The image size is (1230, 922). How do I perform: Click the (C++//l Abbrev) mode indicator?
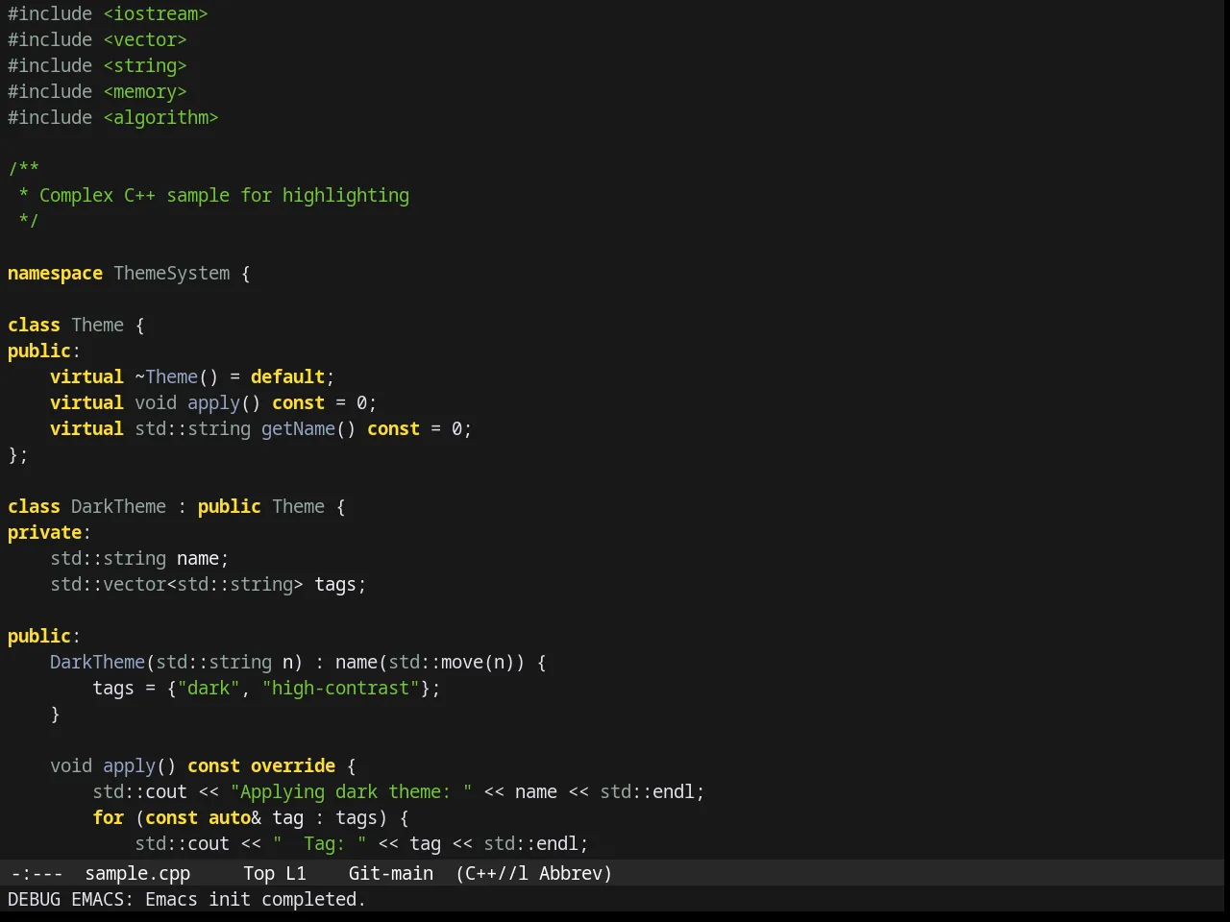point(533,873)
